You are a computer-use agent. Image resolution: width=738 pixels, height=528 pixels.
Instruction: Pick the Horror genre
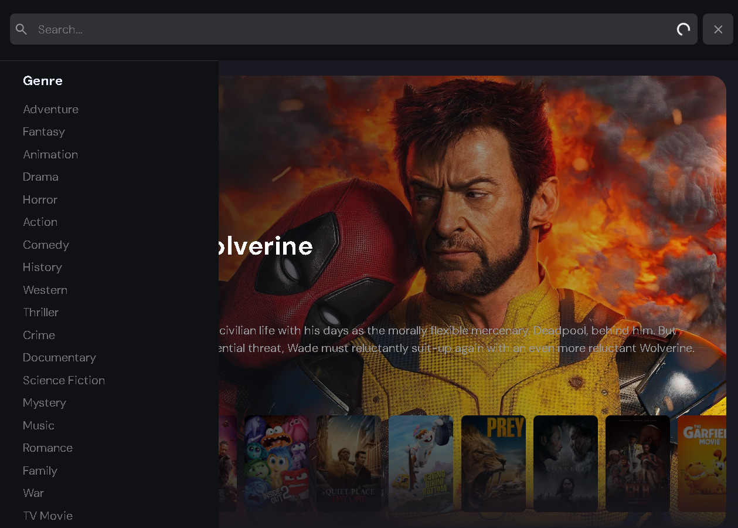click(x=40, y=199)
